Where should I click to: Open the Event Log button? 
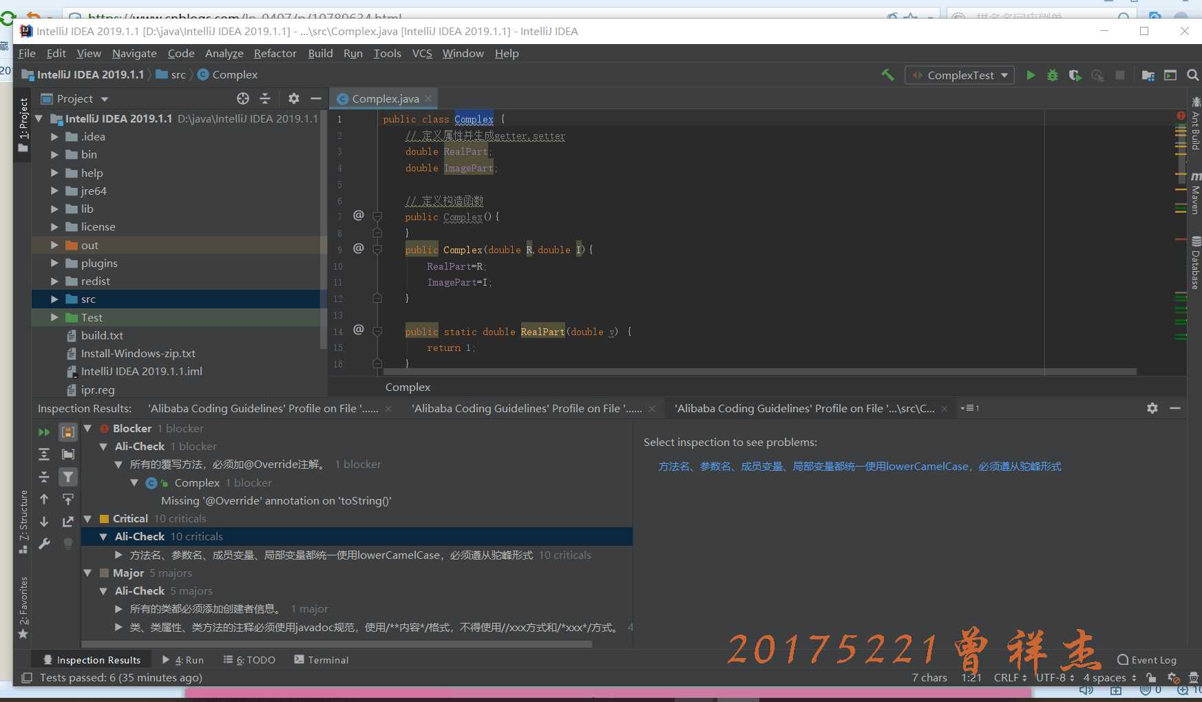(x=1147, y=660)
